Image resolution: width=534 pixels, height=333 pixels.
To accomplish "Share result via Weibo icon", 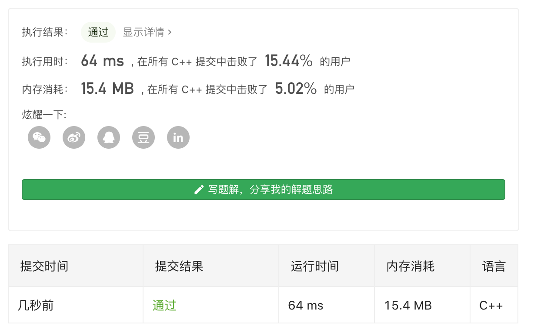I will [74, 137].
